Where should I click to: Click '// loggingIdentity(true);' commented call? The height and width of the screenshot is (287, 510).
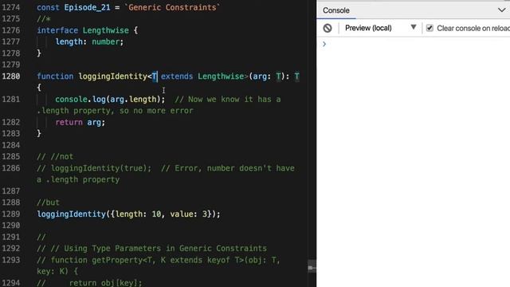point(94,168)
